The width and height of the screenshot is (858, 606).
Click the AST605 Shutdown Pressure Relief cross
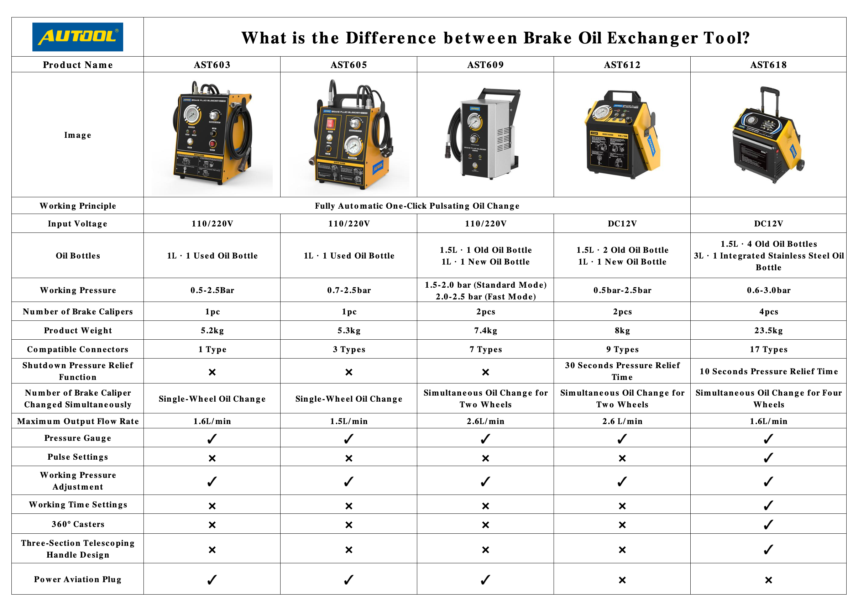tap(349, 372)
